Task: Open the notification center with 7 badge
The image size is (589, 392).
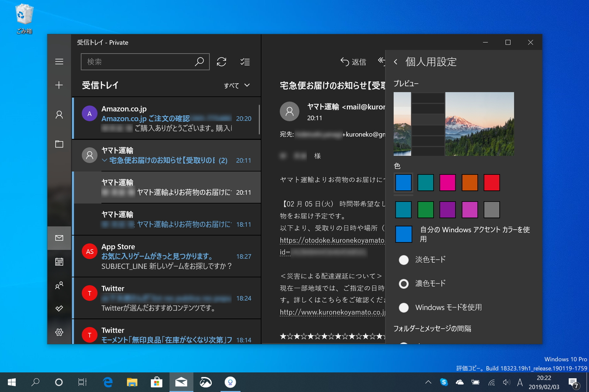Action: pyautogui.click(x=574, y=382)
